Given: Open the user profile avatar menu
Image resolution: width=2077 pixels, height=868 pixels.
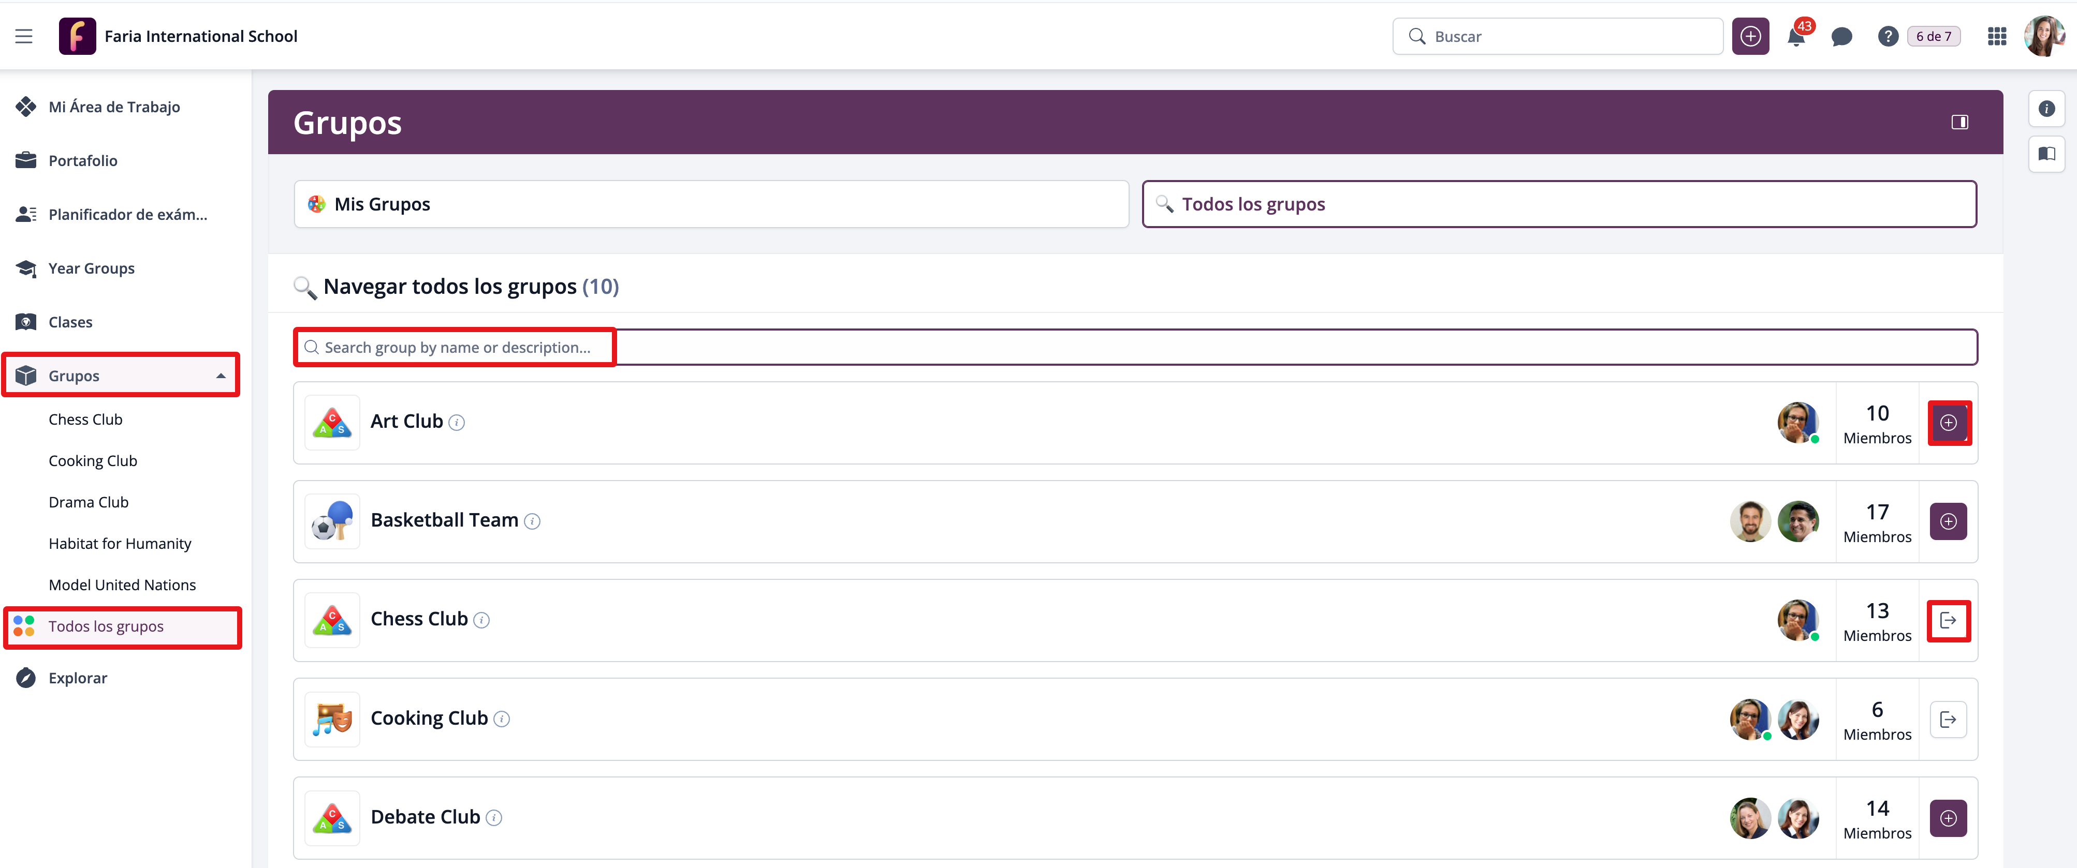Looking at the screenshot, I should point(2044,37).
